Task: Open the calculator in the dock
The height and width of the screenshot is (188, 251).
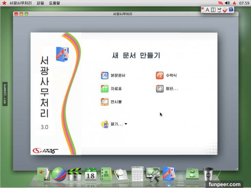Action: point(137,174)
